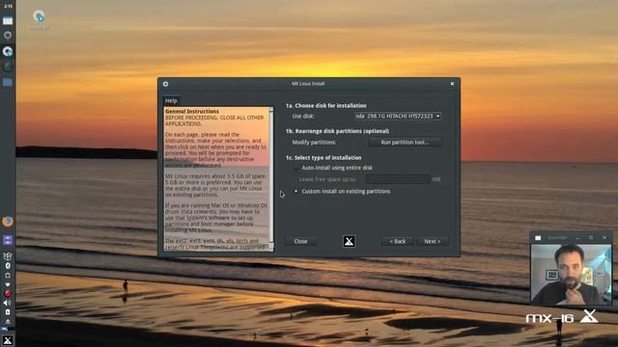Screen dimensions: 618x347
Task: Click the Back button
Action: 397,241
